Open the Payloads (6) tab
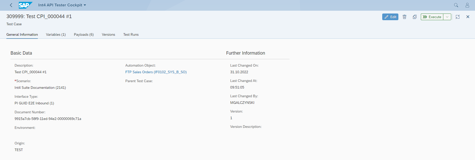 pos(84,34)
